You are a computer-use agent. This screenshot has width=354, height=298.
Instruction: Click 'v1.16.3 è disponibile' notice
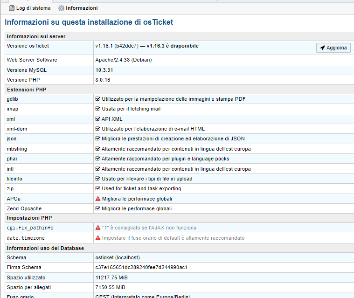(x=173, y=46)
